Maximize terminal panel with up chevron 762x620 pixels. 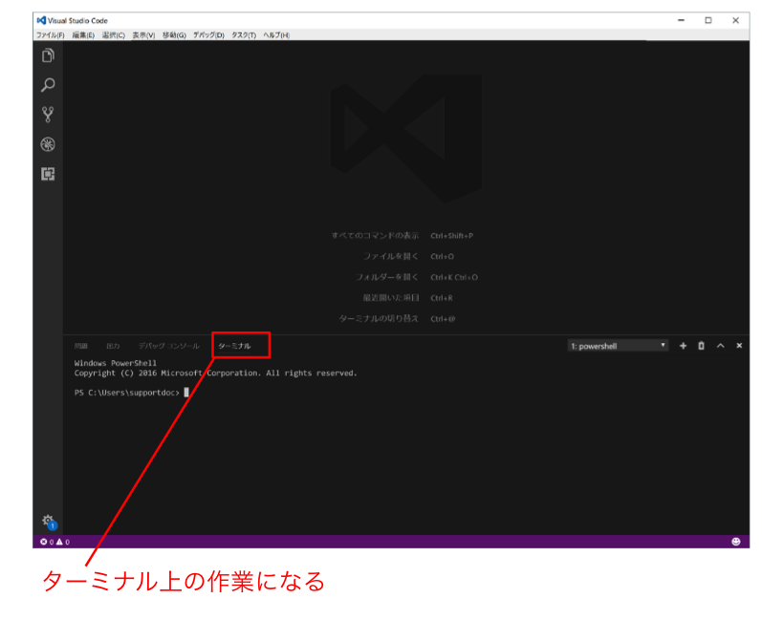pos(720,346)
